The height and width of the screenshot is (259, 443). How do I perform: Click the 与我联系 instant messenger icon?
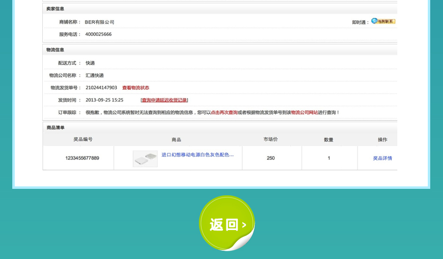pyautogui.click(x=383, y=21)
